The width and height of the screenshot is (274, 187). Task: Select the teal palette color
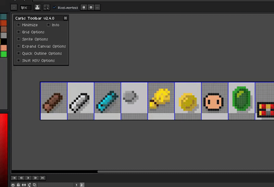coord(4,17)
